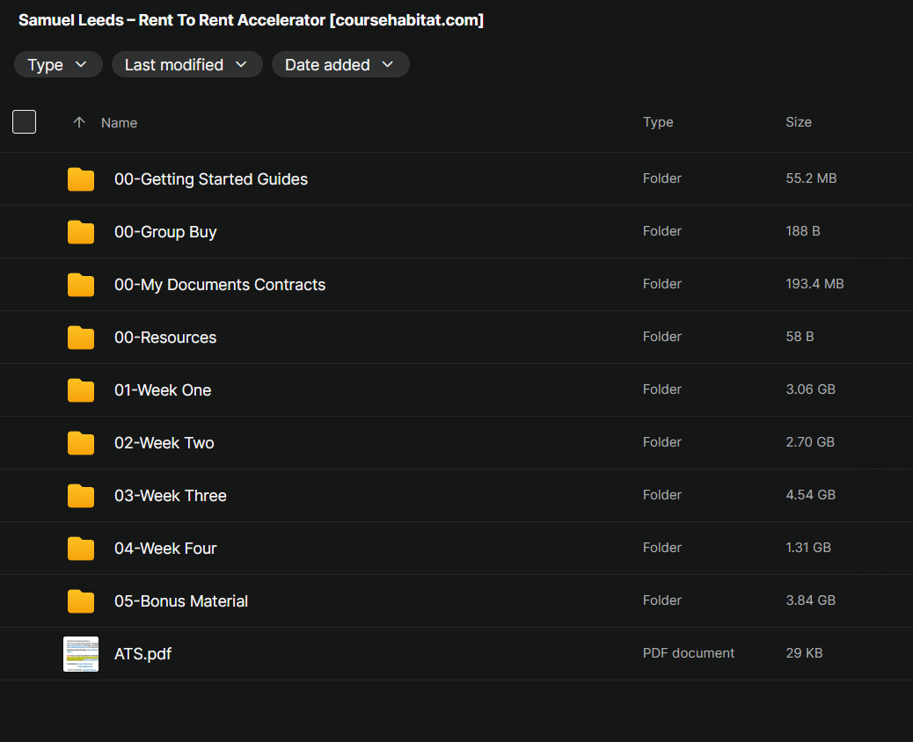Image resolution: width=913 pixels, height=742 pixels.
Task: Click the 01-Week One folder icon
Action: pyautogui.click(x=81, y=390)
